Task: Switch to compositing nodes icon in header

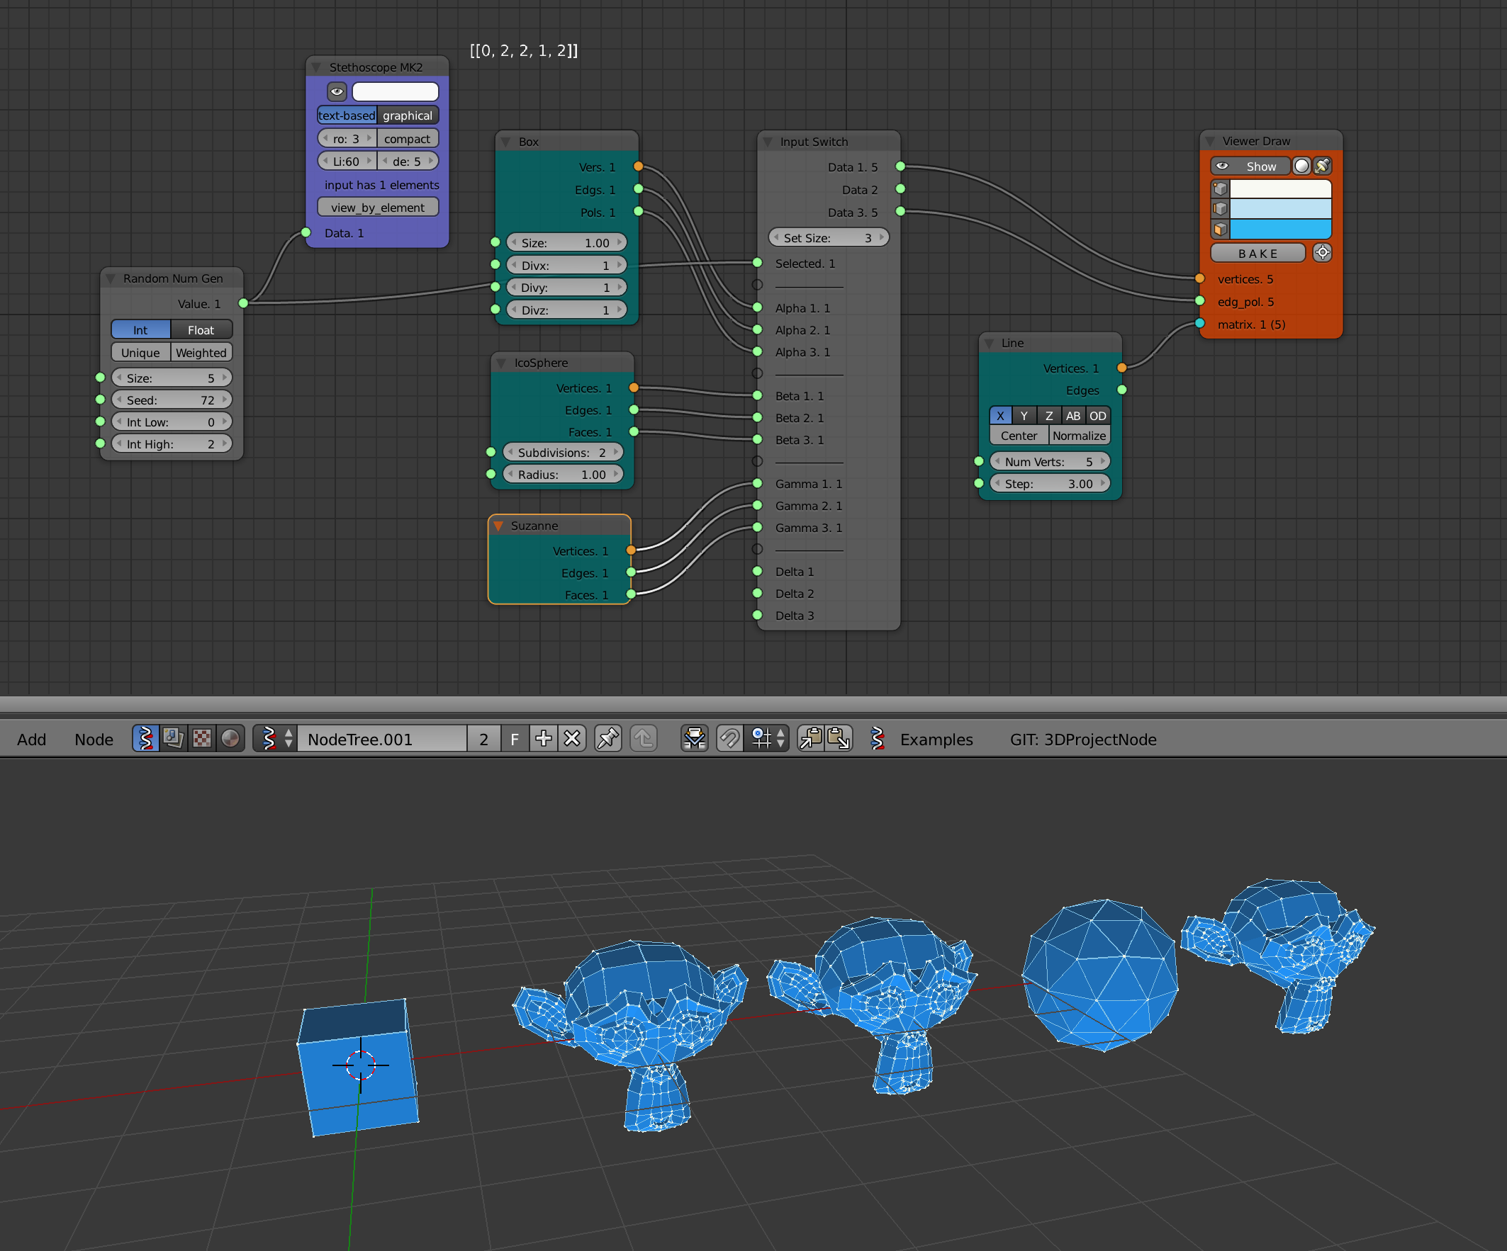Action: (174, 739)
